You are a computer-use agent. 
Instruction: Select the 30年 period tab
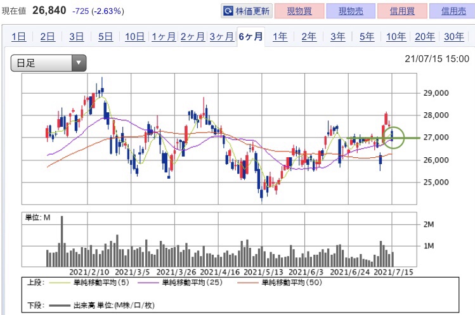click(x=453, y=37)
